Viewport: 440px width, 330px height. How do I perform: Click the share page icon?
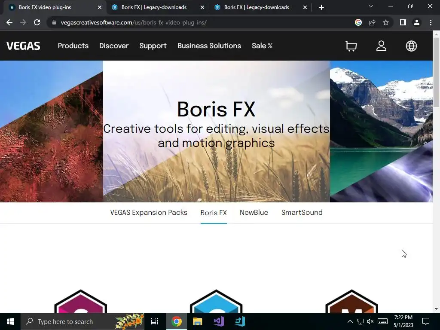pos(372,22)
